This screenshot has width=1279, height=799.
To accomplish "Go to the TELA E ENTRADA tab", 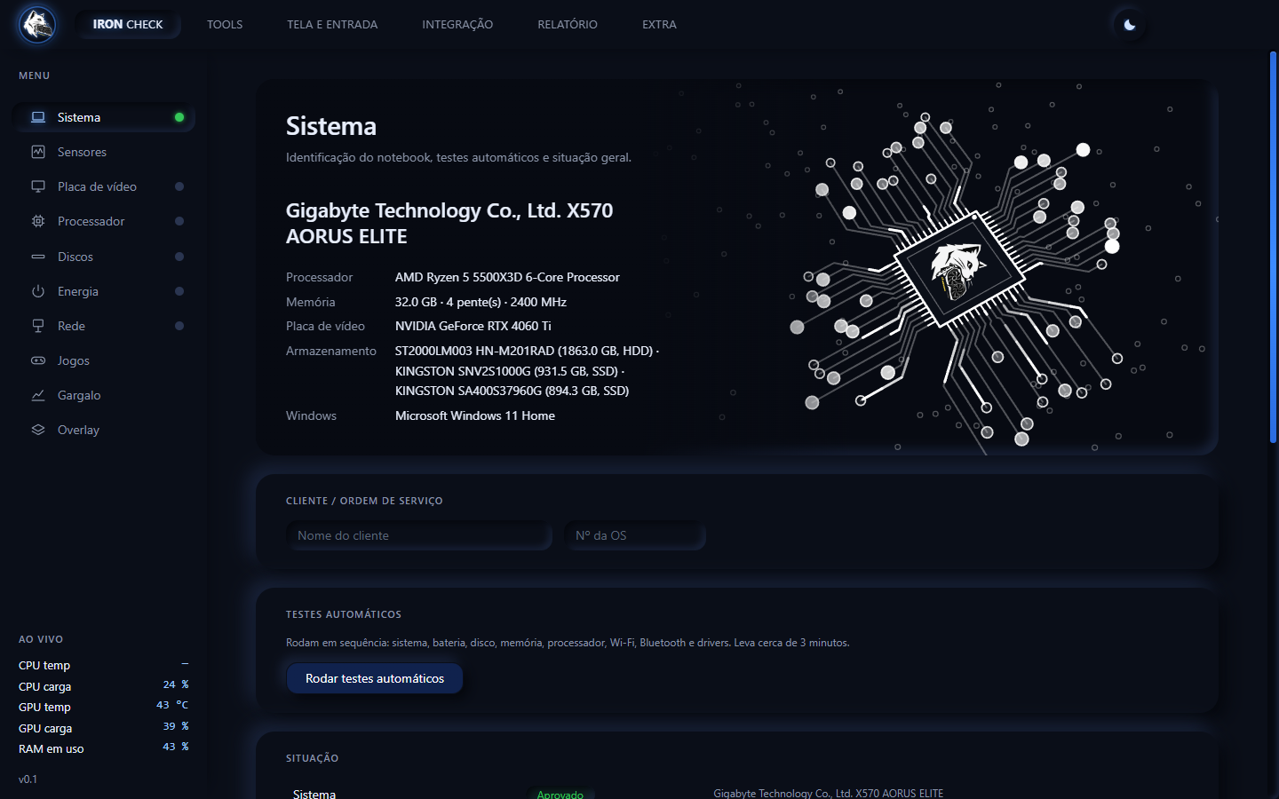I will [332, 25].
